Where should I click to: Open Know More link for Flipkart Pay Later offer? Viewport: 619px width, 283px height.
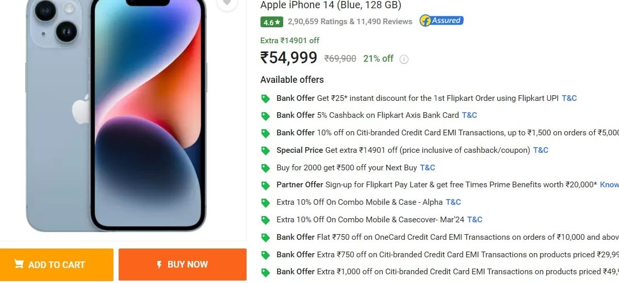tap(610, 184)
